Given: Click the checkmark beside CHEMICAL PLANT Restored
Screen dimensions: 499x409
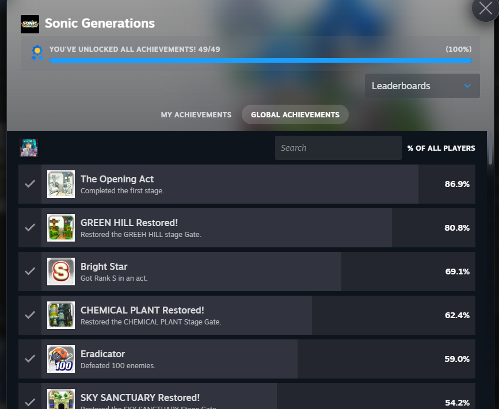Looking at the screenshot, I should 30,315.
